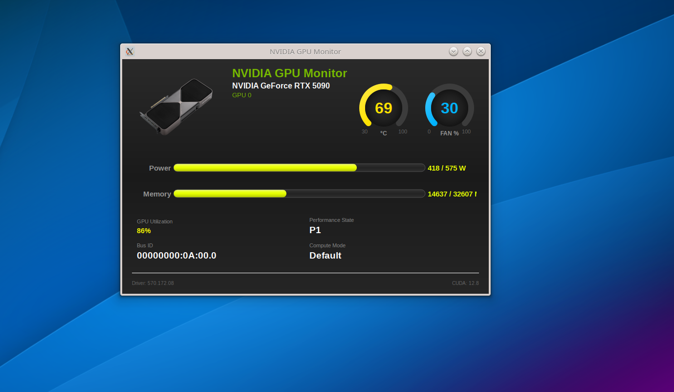Maximize the NVIDIA GPU Monitor window
The image size is (674, 392).
point(467,51)
